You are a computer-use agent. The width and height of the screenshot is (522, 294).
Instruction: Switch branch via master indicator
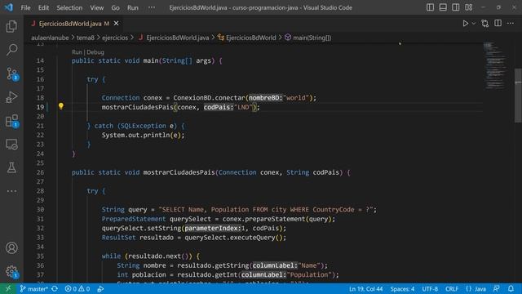33,288
